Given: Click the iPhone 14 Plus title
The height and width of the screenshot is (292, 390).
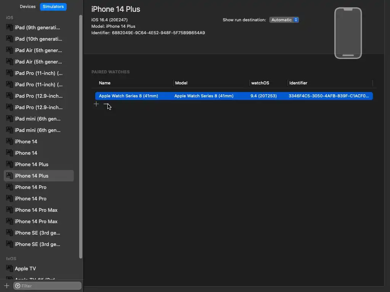Looking at the screenshot, I should point(116,9).
